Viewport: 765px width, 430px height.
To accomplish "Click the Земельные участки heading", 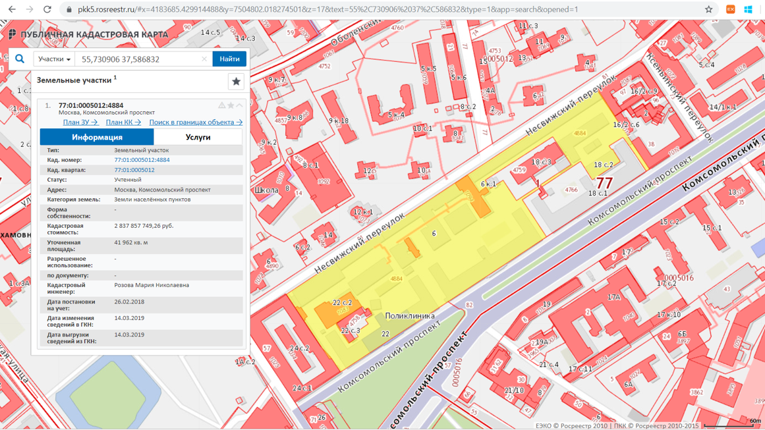I will pos(74,80).
